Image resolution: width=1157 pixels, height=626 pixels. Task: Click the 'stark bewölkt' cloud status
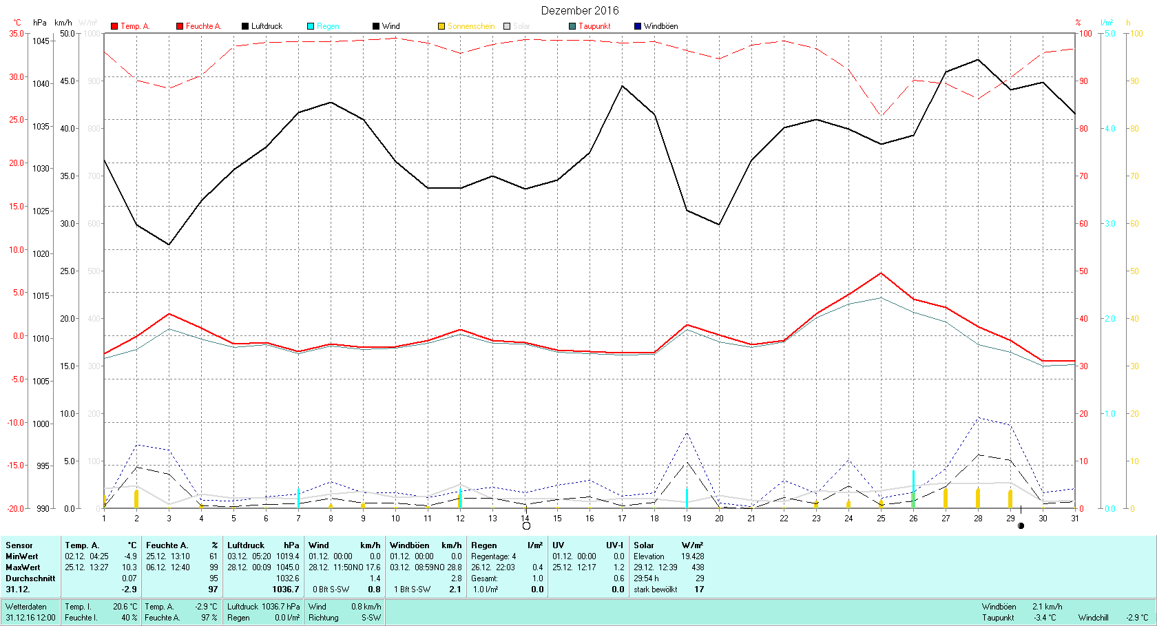pos(656,590)
